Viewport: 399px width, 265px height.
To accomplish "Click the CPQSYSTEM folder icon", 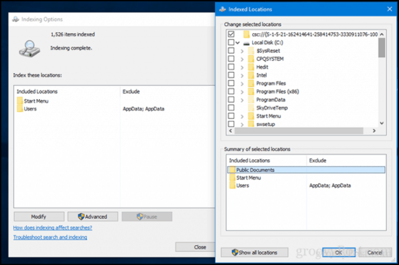I will click(x=251, y=59).
